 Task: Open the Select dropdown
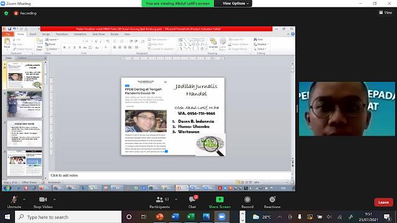click(260, 49)
